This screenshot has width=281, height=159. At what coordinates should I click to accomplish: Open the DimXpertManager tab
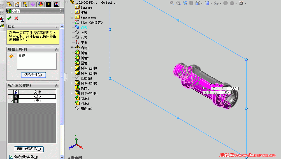tap(33, 4)
